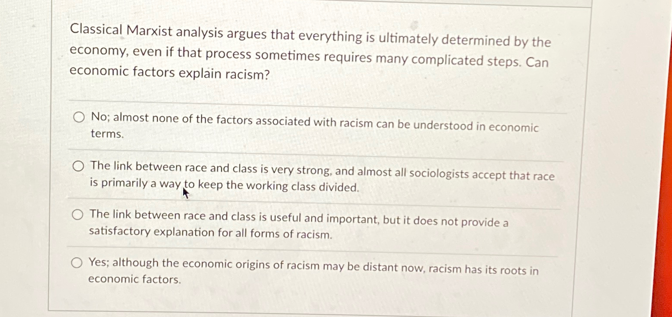Choose the second answer about working class divided
The width and height of the screenshot is (672, 317).
click(x=79, y=165)
